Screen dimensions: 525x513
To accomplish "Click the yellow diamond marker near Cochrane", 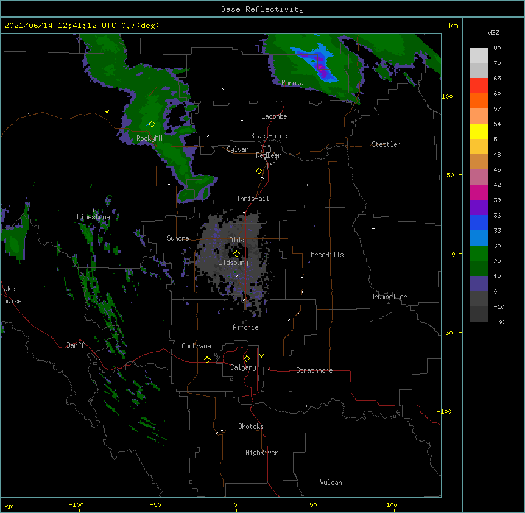I will point(207,359).
